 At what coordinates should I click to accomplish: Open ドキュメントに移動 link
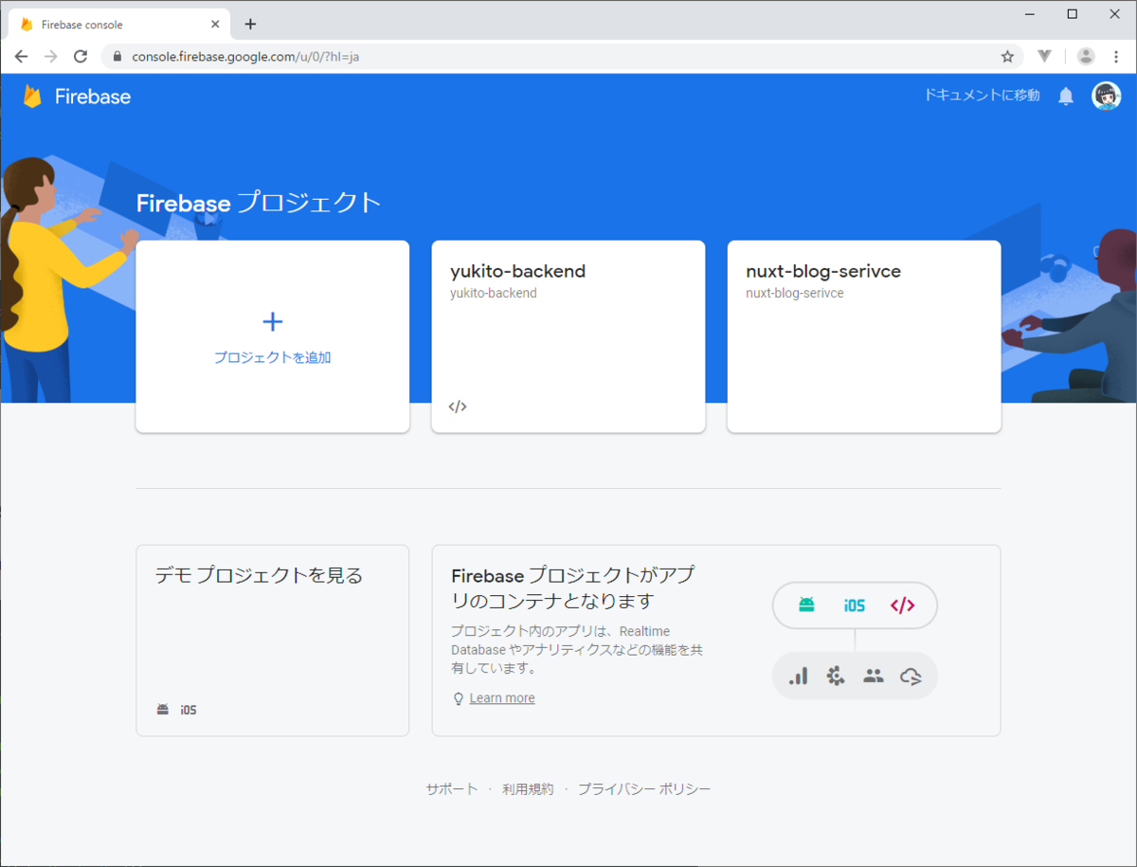(982, 96)
